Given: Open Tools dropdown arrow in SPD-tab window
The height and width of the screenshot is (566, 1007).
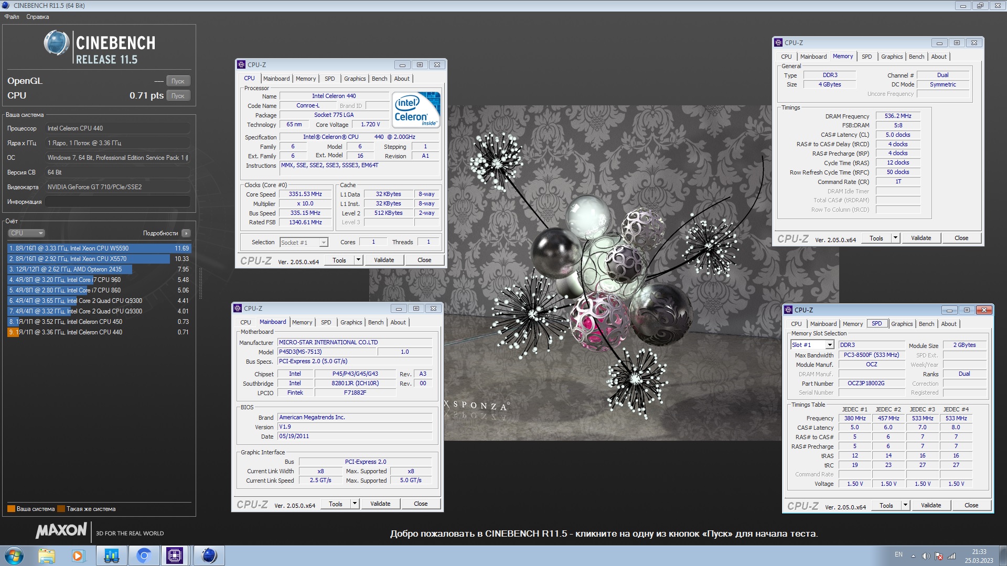Looking at the screenshot, I should [905, 505].
